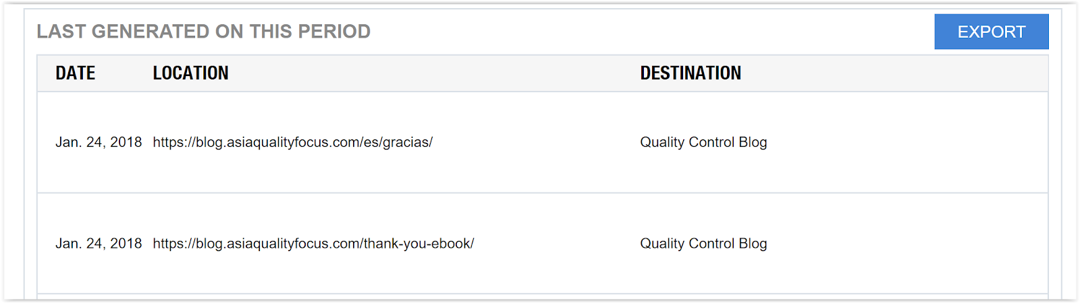Viewport: 1080px width, 303px height.
Task: Click the year 2018 in the thank-you-ebook row
Action: click(126, 244)
